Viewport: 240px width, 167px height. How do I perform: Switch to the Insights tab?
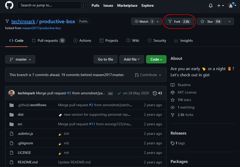(183, 41)
